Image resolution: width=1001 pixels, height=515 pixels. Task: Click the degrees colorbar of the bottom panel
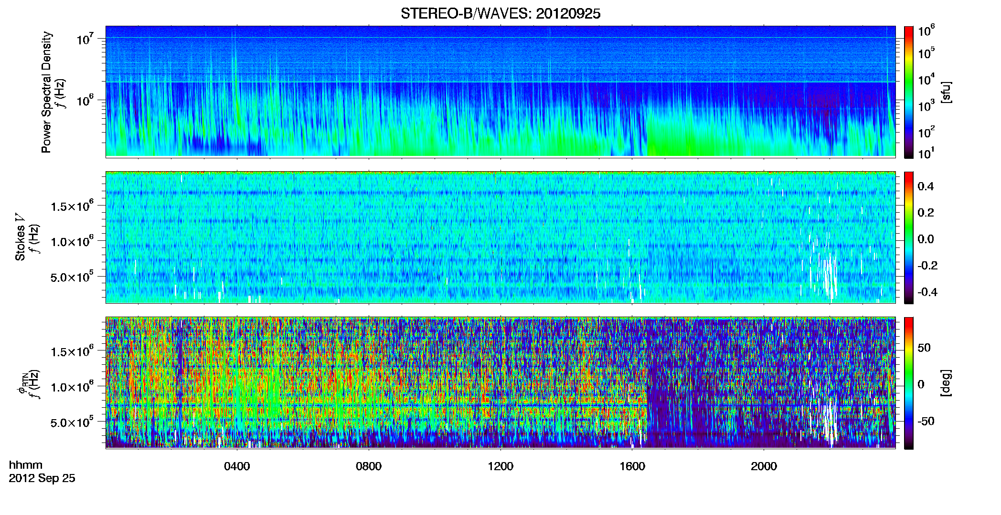(908, 383)
